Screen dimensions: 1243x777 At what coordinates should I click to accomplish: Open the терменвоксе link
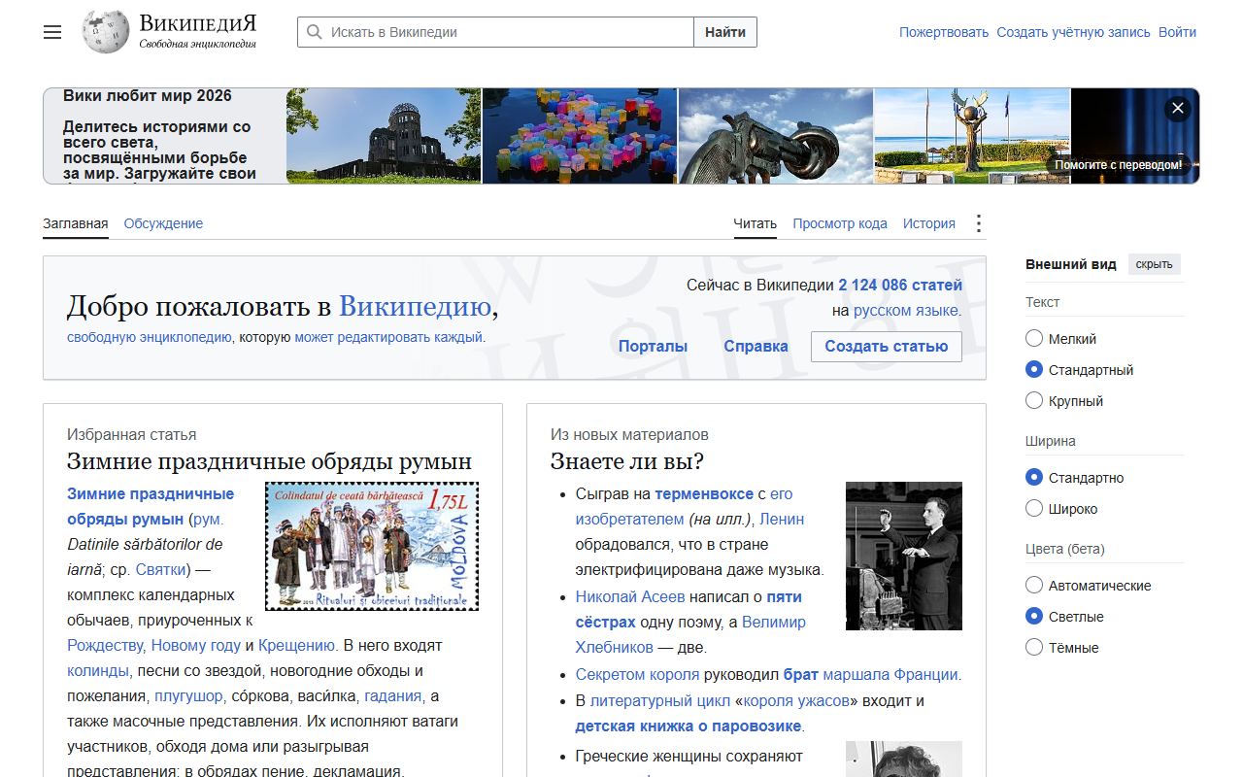pyautogui.click(x=704, y=493)
